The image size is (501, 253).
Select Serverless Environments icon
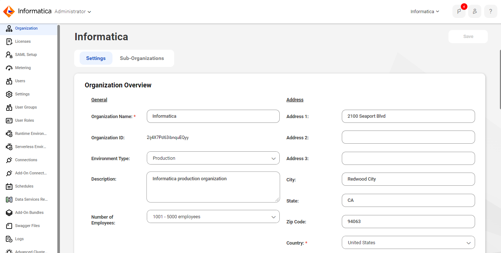click(9, 147)
